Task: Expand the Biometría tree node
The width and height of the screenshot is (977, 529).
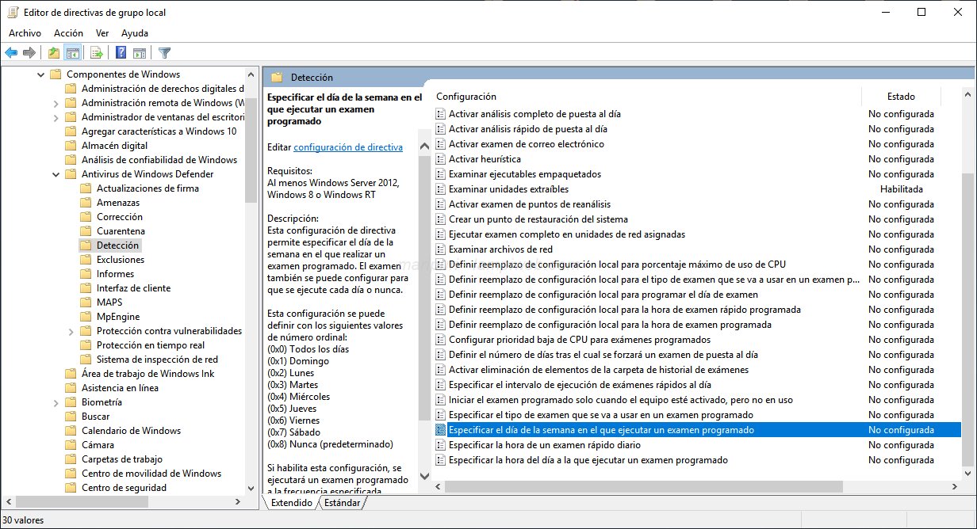Action: [56, 402]
